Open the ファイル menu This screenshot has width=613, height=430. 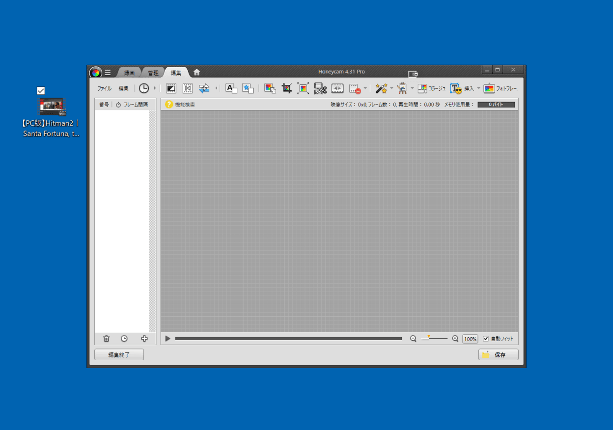click(104, 88)
